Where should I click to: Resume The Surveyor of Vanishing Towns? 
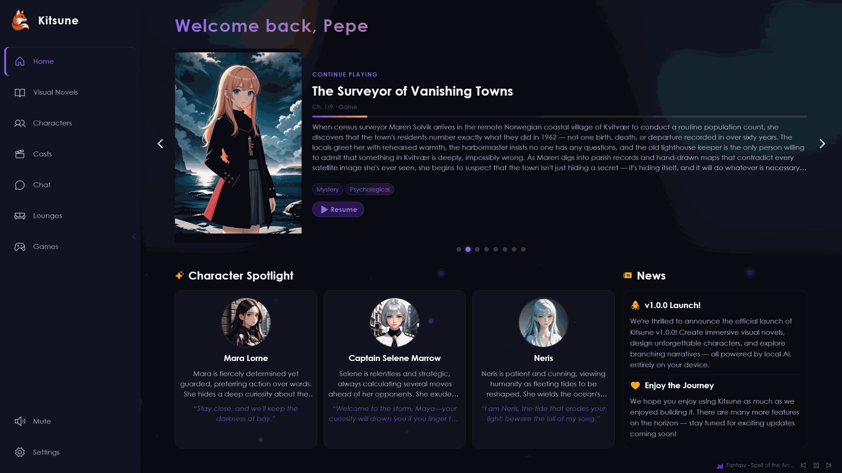point(338,210)
